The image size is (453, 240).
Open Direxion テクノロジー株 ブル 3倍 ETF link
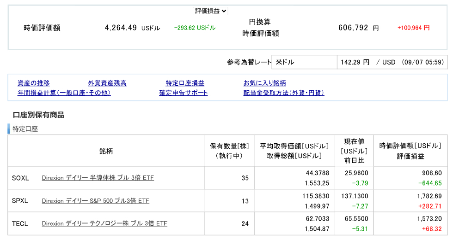tap(104, 223)
